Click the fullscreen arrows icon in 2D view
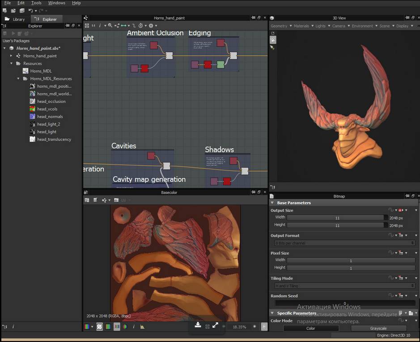The height and width of the screenshot is (342, 420). (215, 325)
